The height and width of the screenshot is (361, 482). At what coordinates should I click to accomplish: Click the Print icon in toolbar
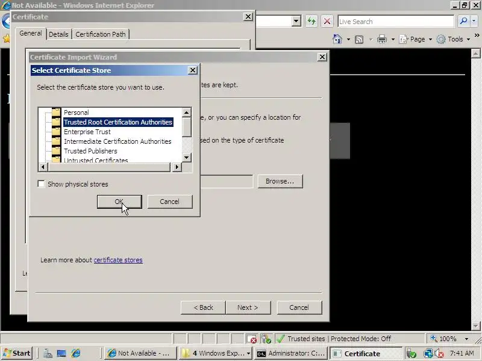(x=382, y=39)
